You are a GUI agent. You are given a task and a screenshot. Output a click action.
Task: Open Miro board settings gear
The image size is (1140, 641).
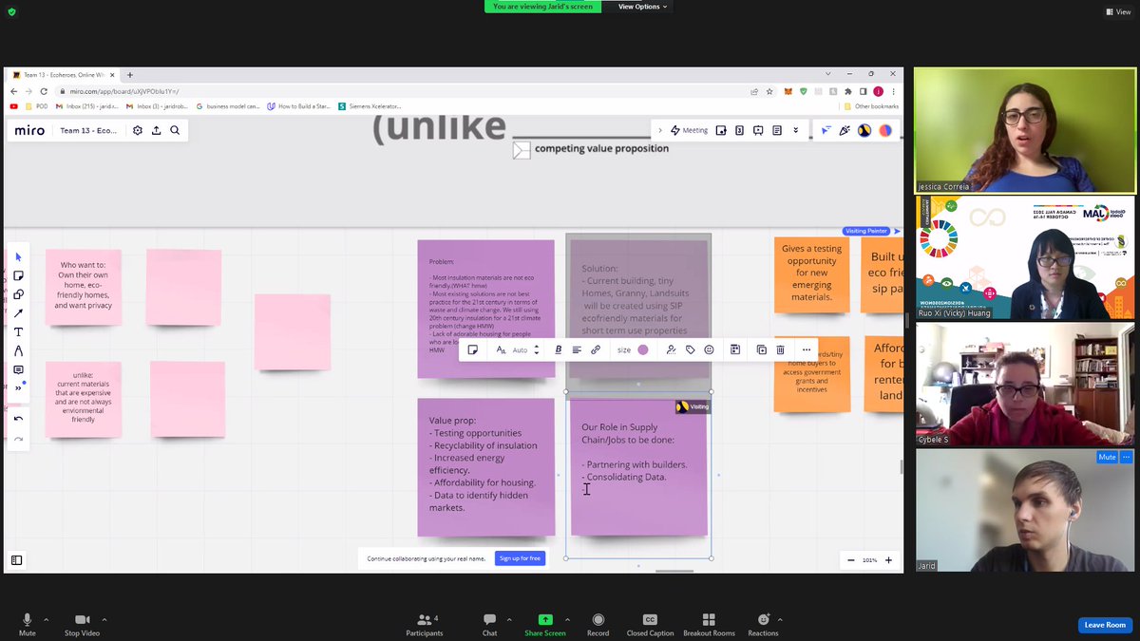[x=138, y=130]
